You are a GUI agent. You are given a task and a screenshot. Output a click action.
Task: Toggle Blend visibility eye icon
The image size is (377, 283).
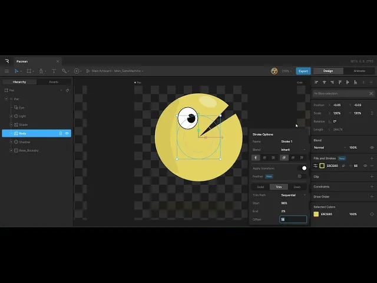pyautogui.click(x=372, y=147)
